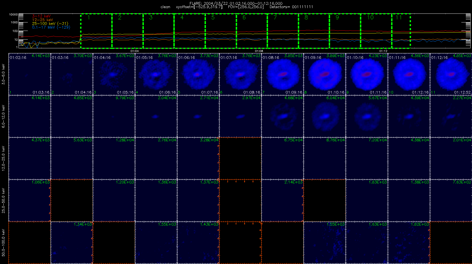Click the 4.85E+03 peak value in the 01:12:16 image
This screenshot has height=264, width=472.
coord(462,56)
